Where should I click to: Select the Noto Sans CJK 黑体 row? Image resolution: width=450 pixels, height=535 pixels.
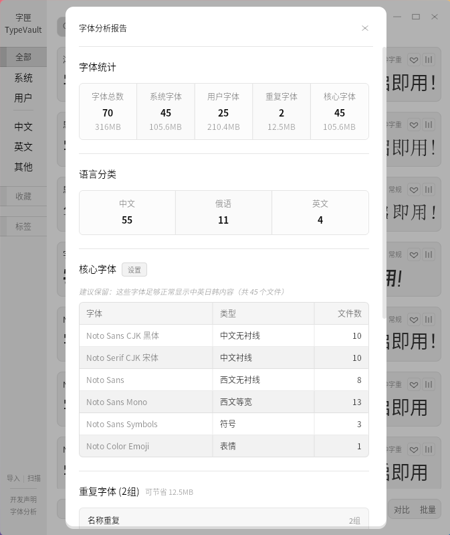pyautogui.click(x=224, y=335)
